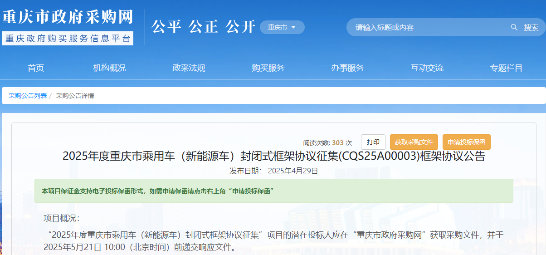Viewport: 546px width, 255px height.
Task: Click the 采购公告详情 breadcrumb item
Action: (x=75, y=96)
